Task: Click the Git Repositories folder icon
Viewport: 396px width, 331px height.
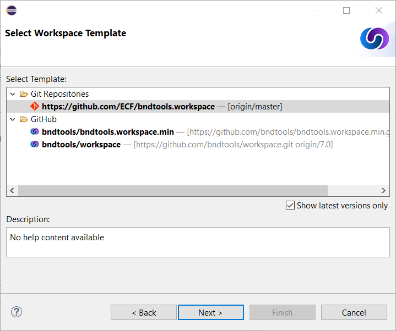Action: point(24,94)
